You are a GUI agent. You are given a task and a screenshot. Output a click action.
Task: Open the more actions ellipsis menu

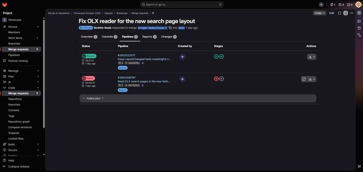(352, 13)
